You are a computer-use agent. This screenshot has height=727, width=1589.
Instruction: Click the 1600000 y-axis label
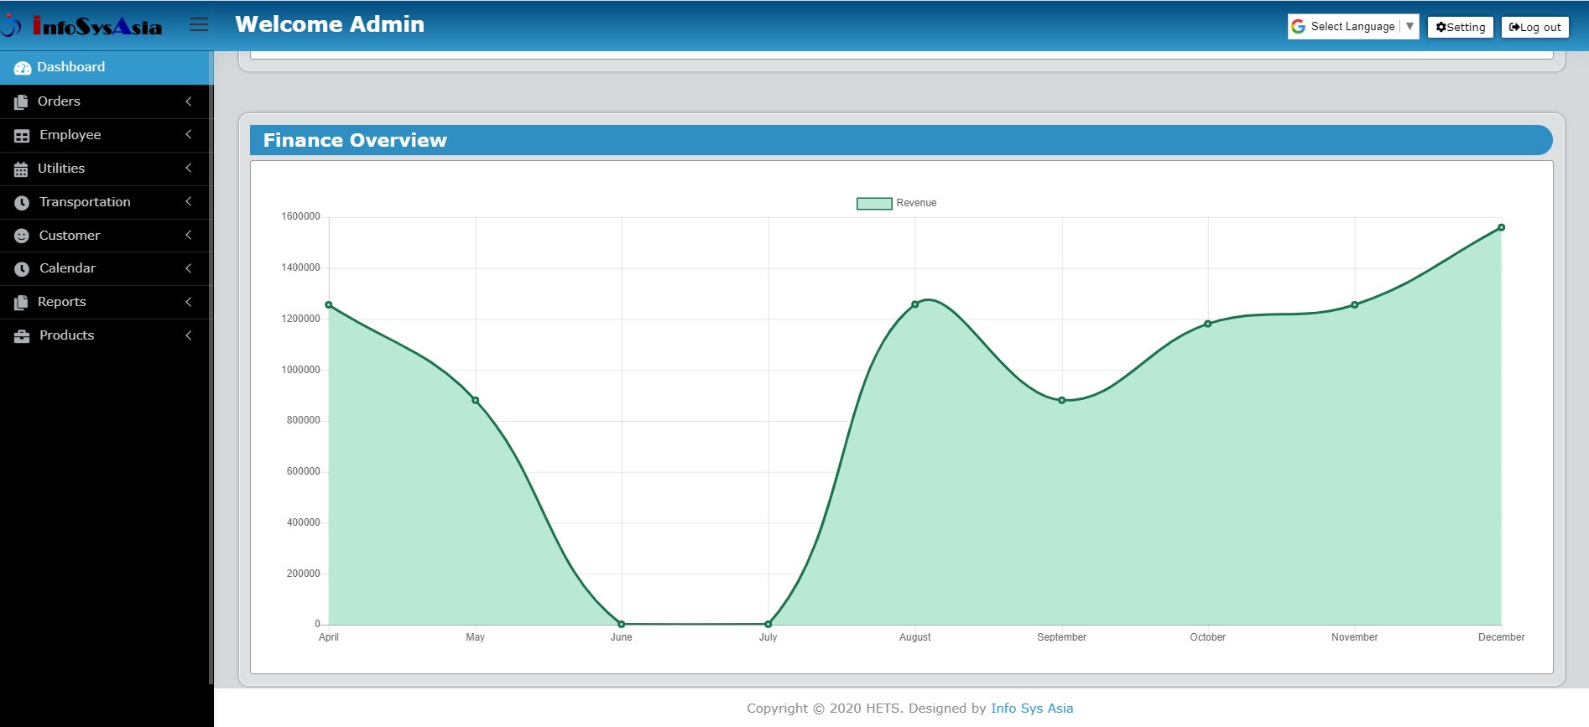[300, 216]
